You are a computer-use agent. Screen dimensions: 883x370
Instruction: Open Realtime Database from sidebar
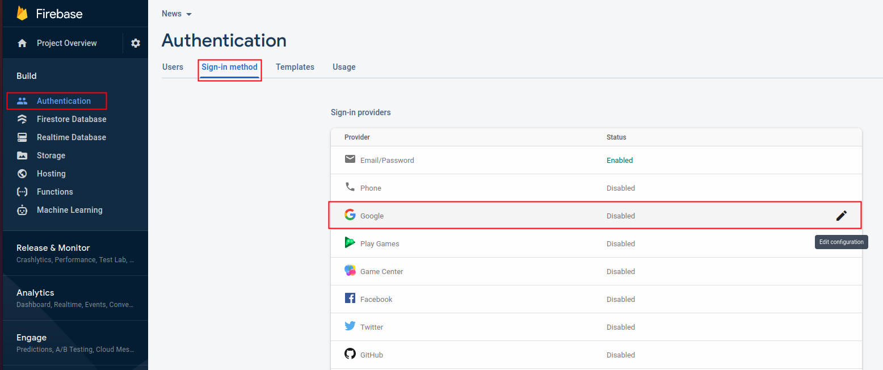[x=71, y=137]
